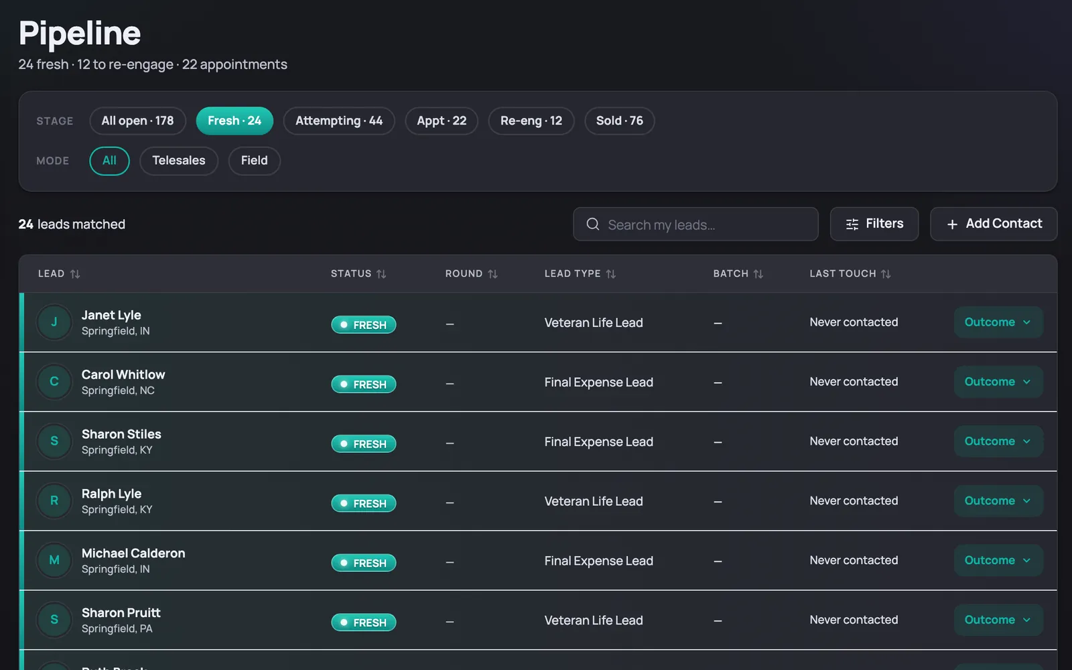Sort by the Round column arrows icon

pos(492,274)
